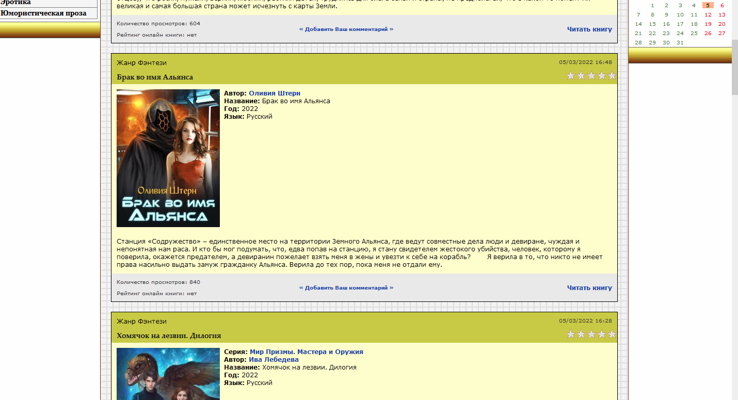Click the timestamp 05/03/2022 16:28
Viewport: 738px width, 400px height.
[x=585, y=321]
